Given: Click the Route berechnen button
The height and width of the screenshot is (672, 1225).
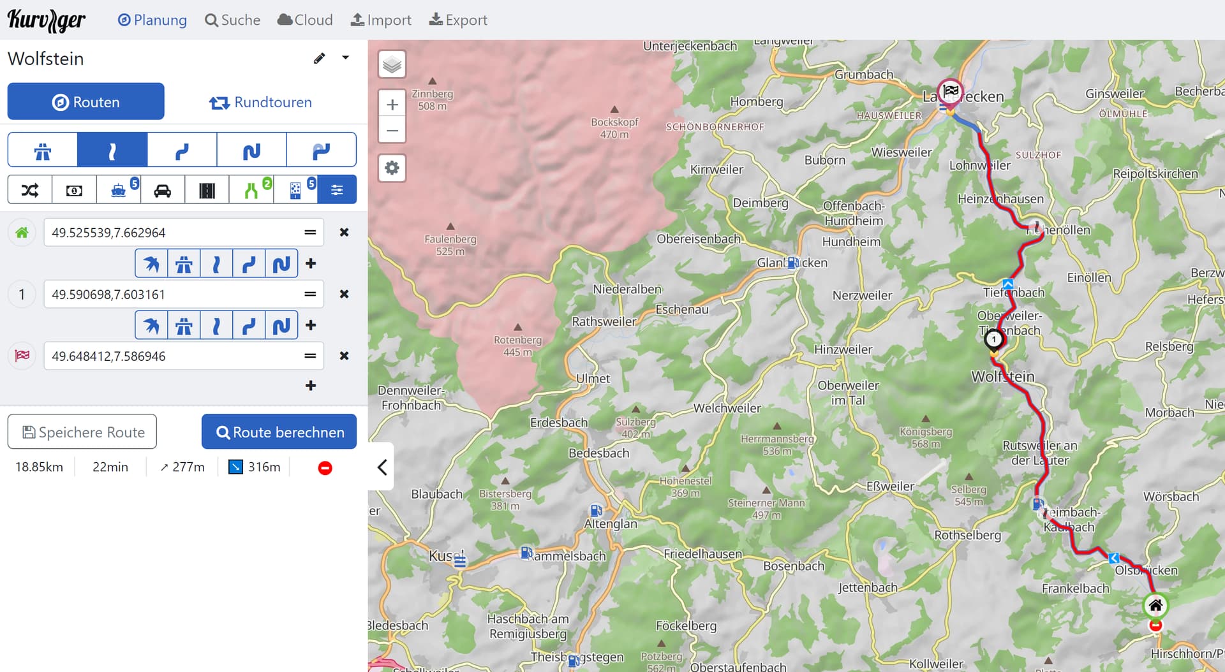Looking at the screenshot, I should (279, 432).
